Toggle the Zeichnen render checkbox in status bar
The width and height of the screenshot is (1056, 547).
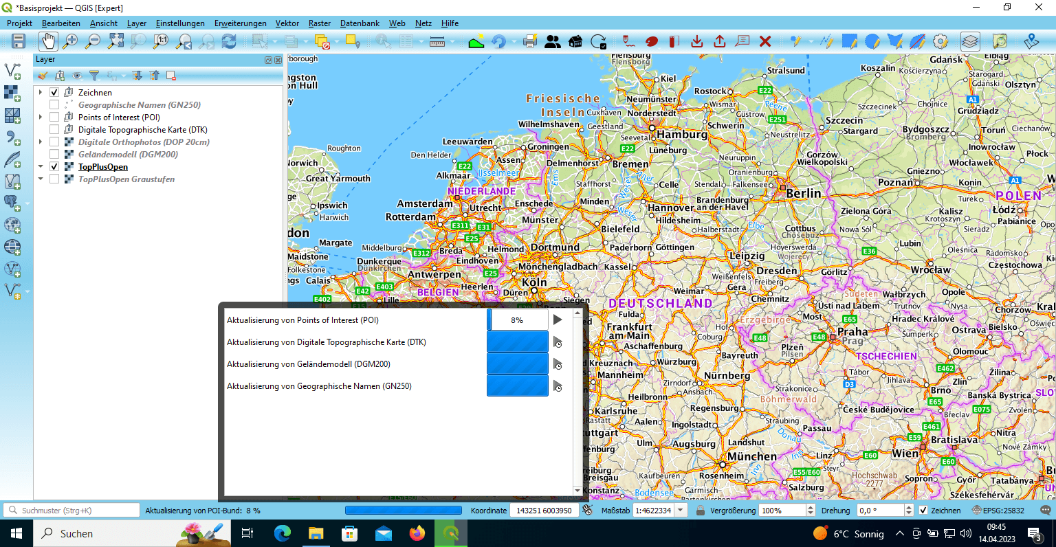(x=923, y=511)
